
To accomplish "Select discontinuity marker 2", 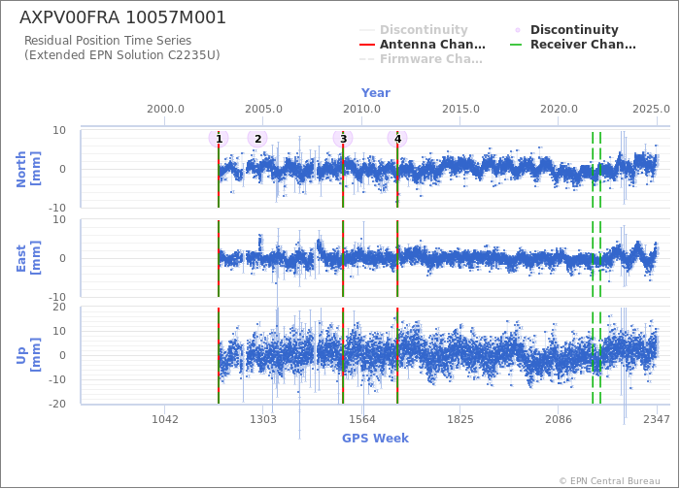I will (x=257, y=139).
